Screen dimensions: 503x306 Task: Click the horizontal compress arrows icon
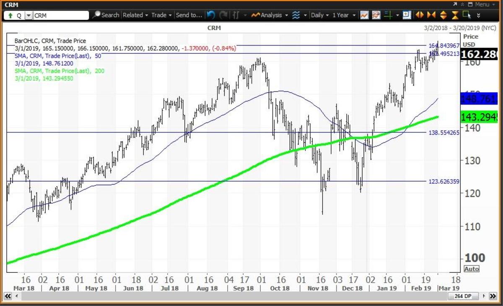pos(431,15)
